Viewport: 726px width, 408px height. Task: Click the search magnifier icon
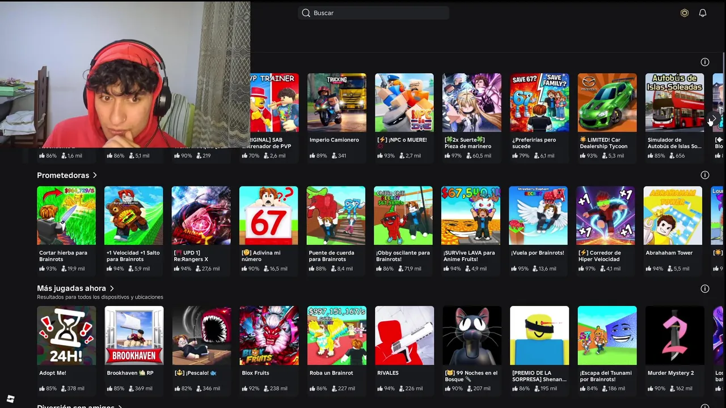point(306,13)
